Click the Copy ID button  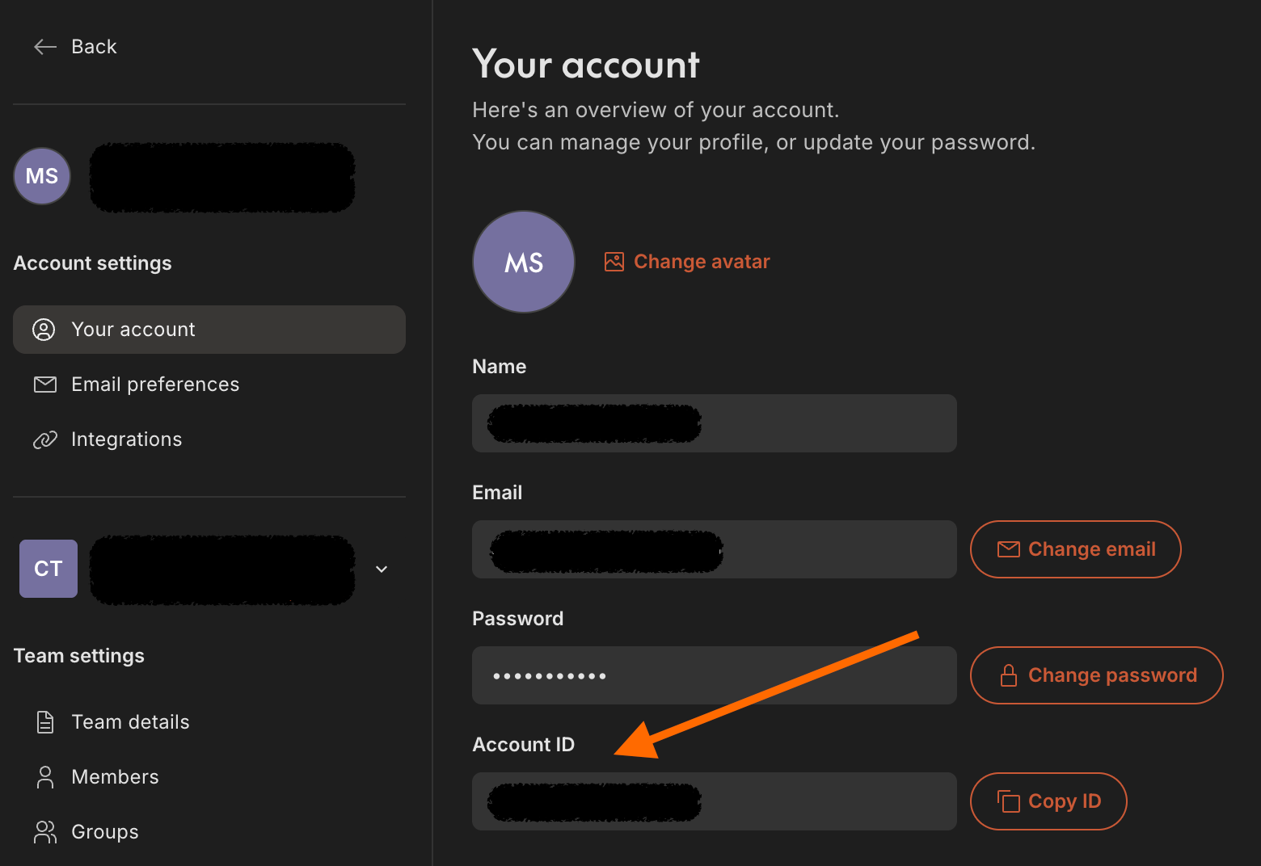[x=1048, y=801]
